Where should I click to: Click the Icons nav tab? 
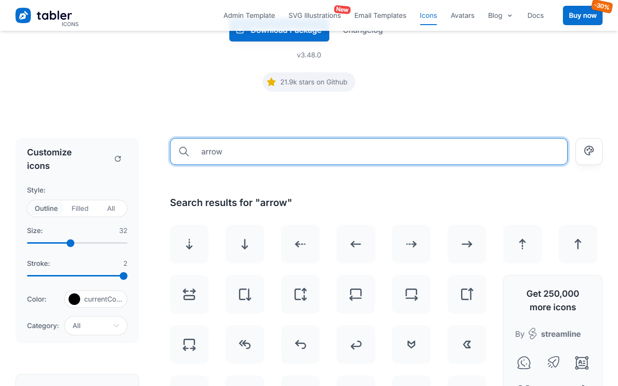pyautogui.click(x=428, y=15)
